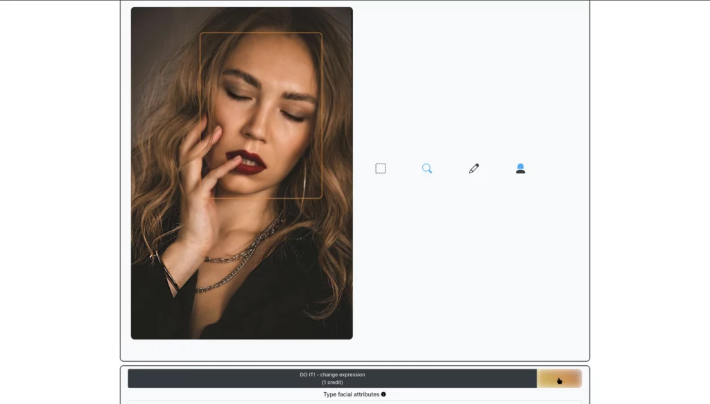Focus the facial attributes text field
Image resolution: width=710 pixels, height=404 pixels.
click(x=354, y=401)
